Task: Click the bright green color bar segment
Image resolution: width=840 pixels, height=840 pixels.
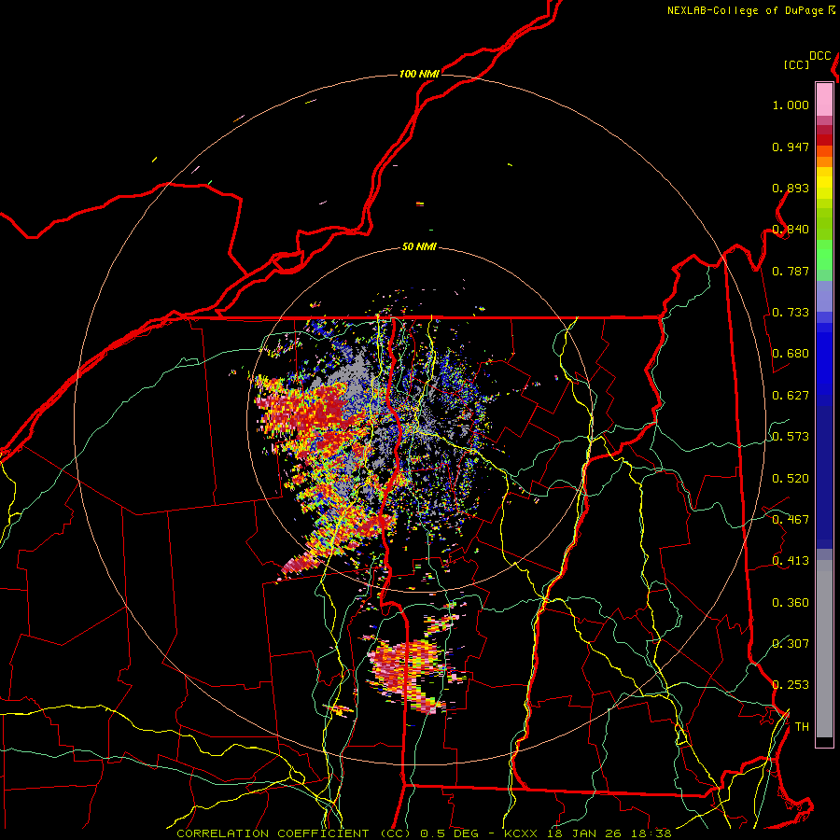Action: coord(824,255)
